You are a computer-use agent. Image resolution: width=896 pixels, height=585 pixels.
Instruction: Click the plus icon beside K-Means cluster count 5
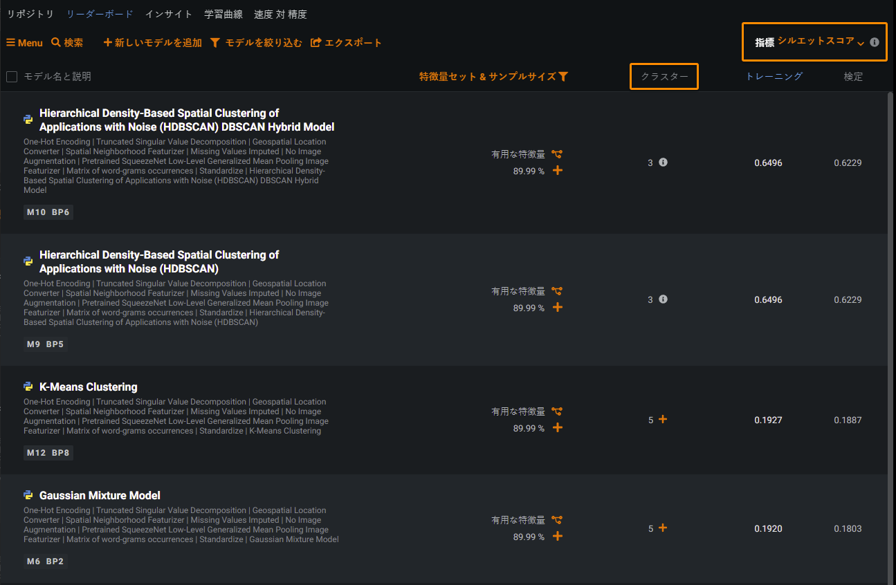(663, 419)
